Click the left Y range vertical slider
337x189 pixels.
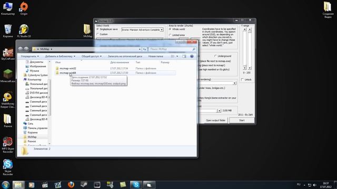click(x=244, y=49)
